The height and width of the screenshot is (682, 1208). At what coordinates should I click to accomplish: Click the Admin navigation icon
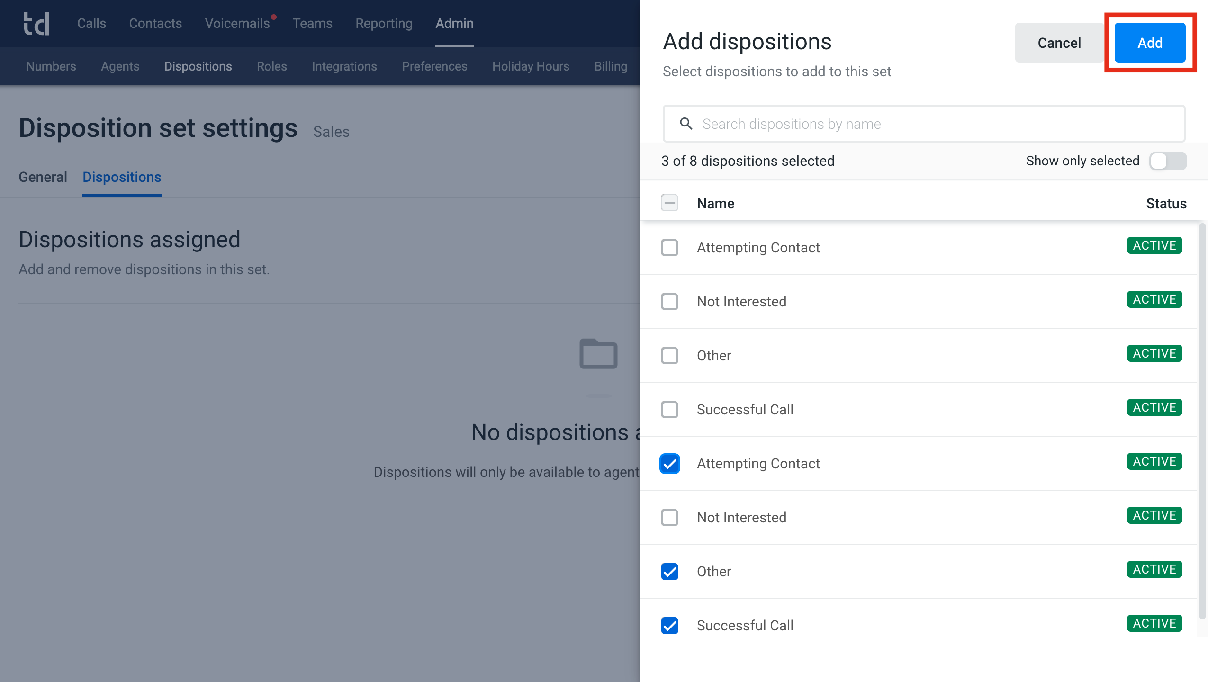pos(454,23)
